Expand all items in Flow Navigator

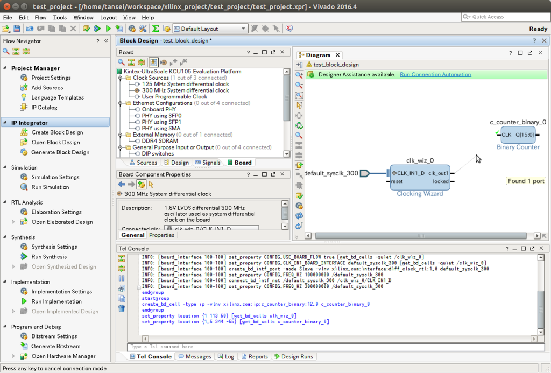[x=26, y=52]
